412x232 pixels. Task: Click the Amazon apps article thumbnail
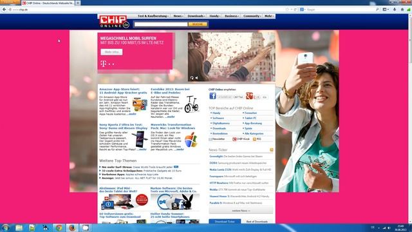coord(140,104)
